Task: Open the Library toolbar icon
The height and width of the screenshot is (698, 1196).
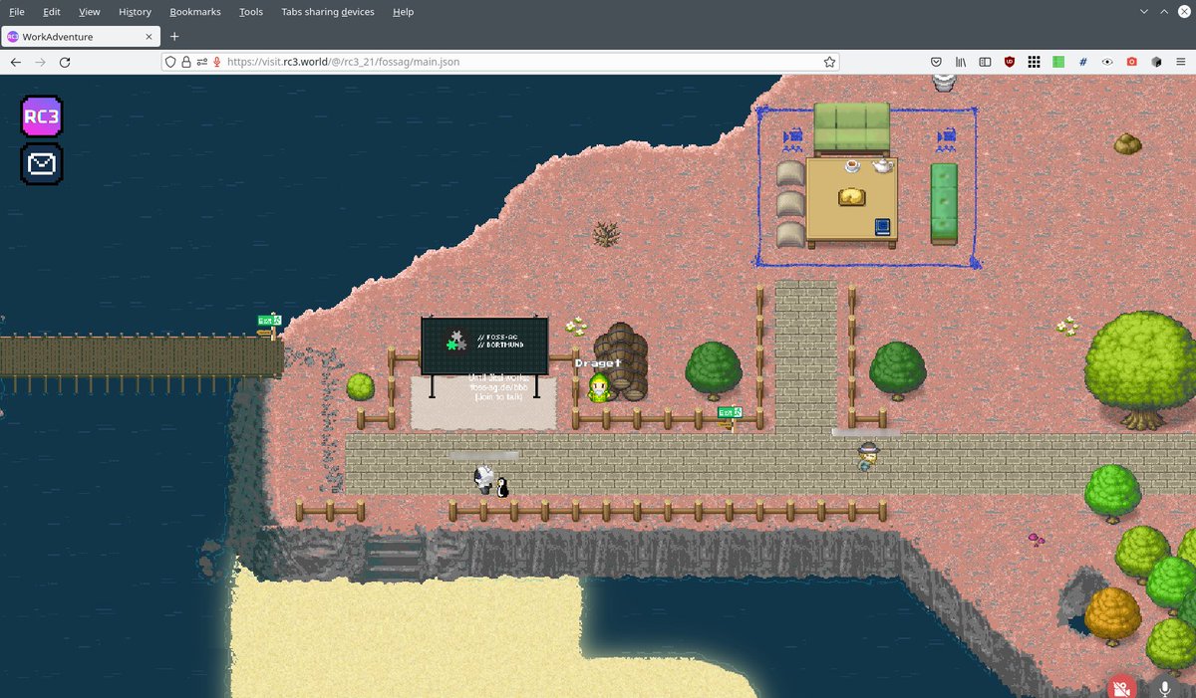Action: [x=962, y=62]
